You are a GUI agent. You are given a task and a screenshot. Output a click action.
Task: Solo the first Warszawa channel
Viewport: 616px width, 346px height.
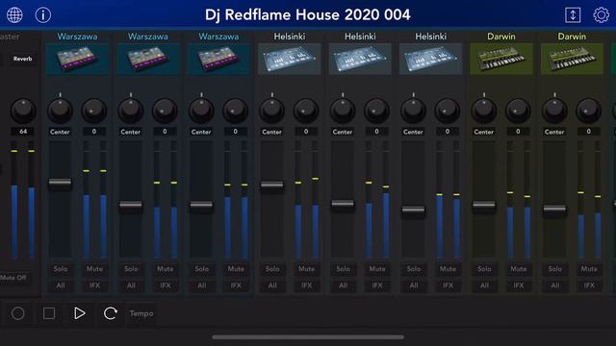coord(61,269)
